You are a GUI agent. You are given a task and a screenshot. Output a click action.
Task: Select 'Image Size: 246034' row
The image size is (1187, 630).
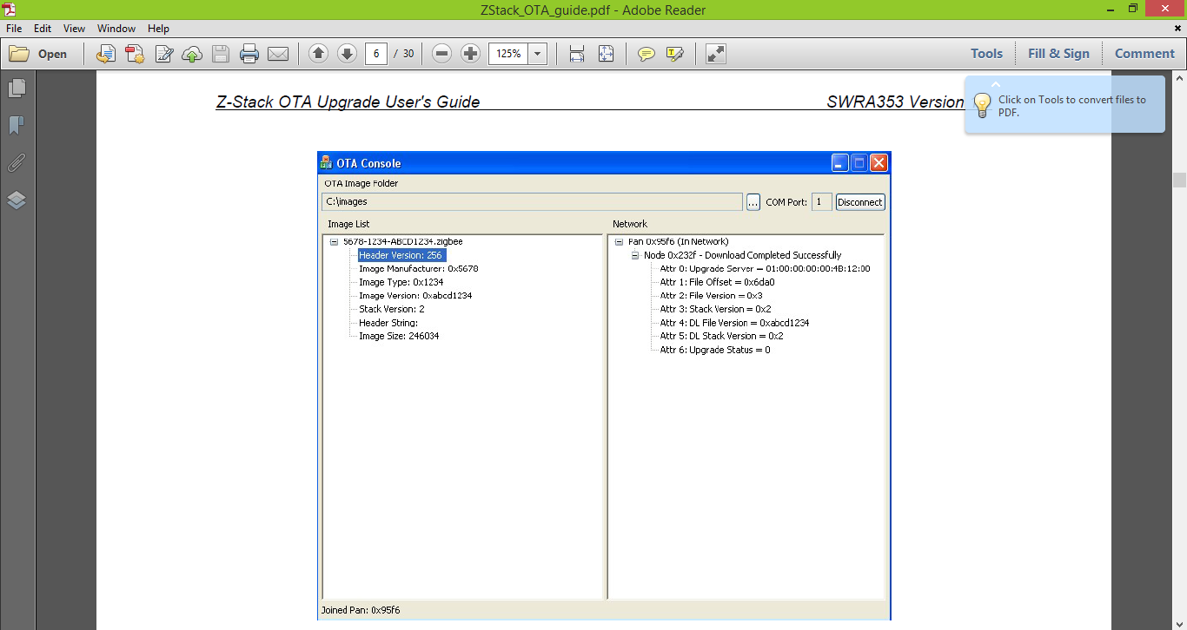[x=399, y=336]
